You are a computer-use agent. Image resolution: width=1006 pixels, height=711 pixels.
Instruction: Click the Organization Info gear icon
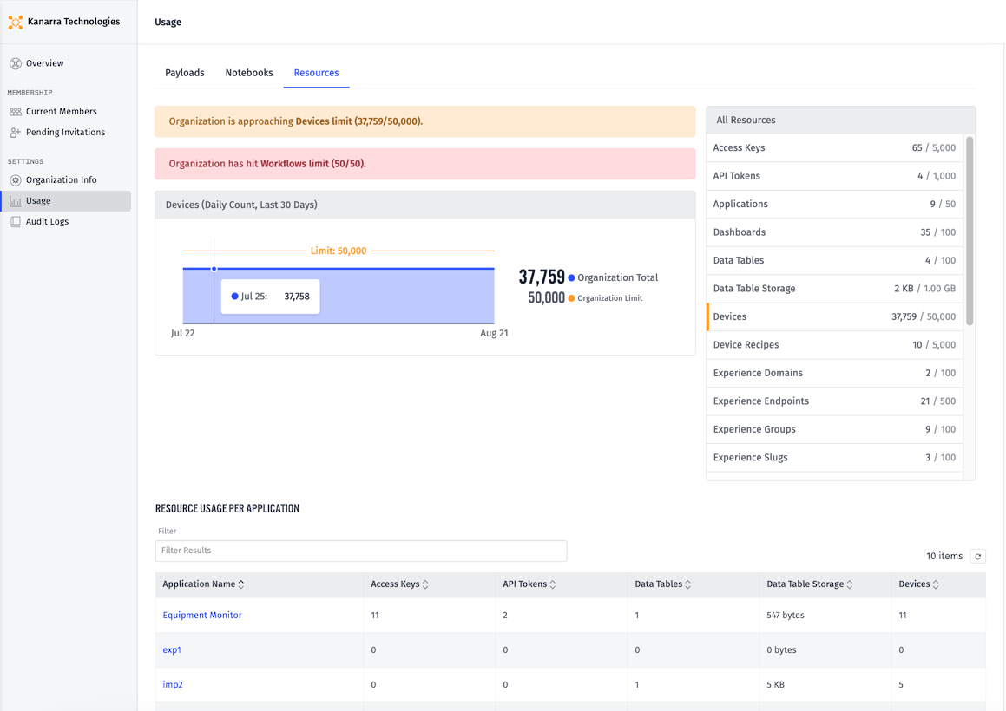16,180
